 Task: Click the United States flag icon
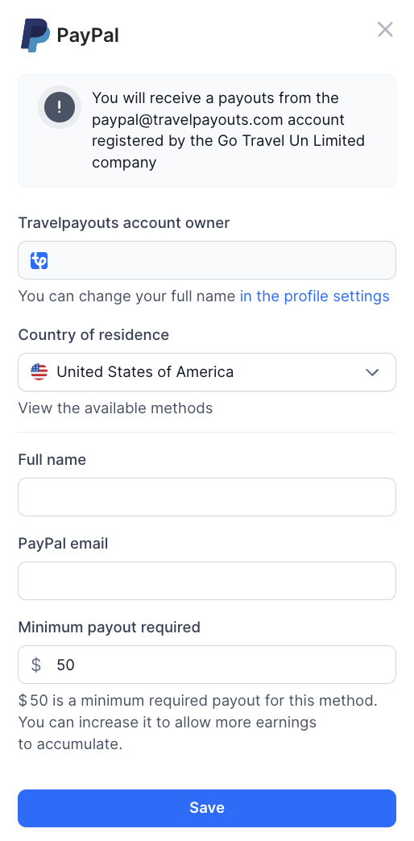pos(39,372)
